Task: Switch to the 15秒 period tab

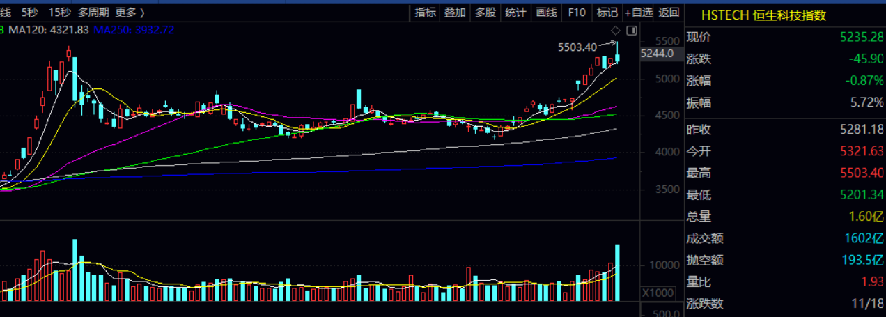Action: point(59,12)
